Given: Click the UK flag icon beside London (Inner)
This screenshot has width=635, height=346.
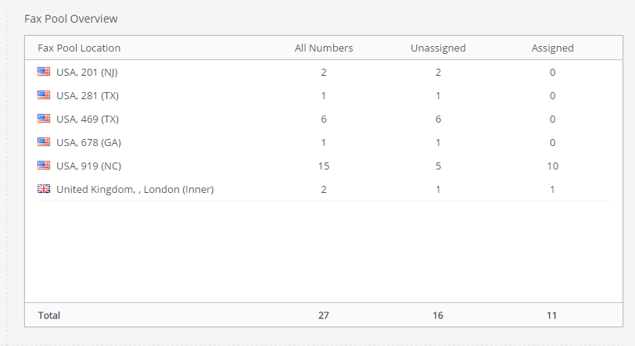Looking at the screenshot, I should [44, 189].
